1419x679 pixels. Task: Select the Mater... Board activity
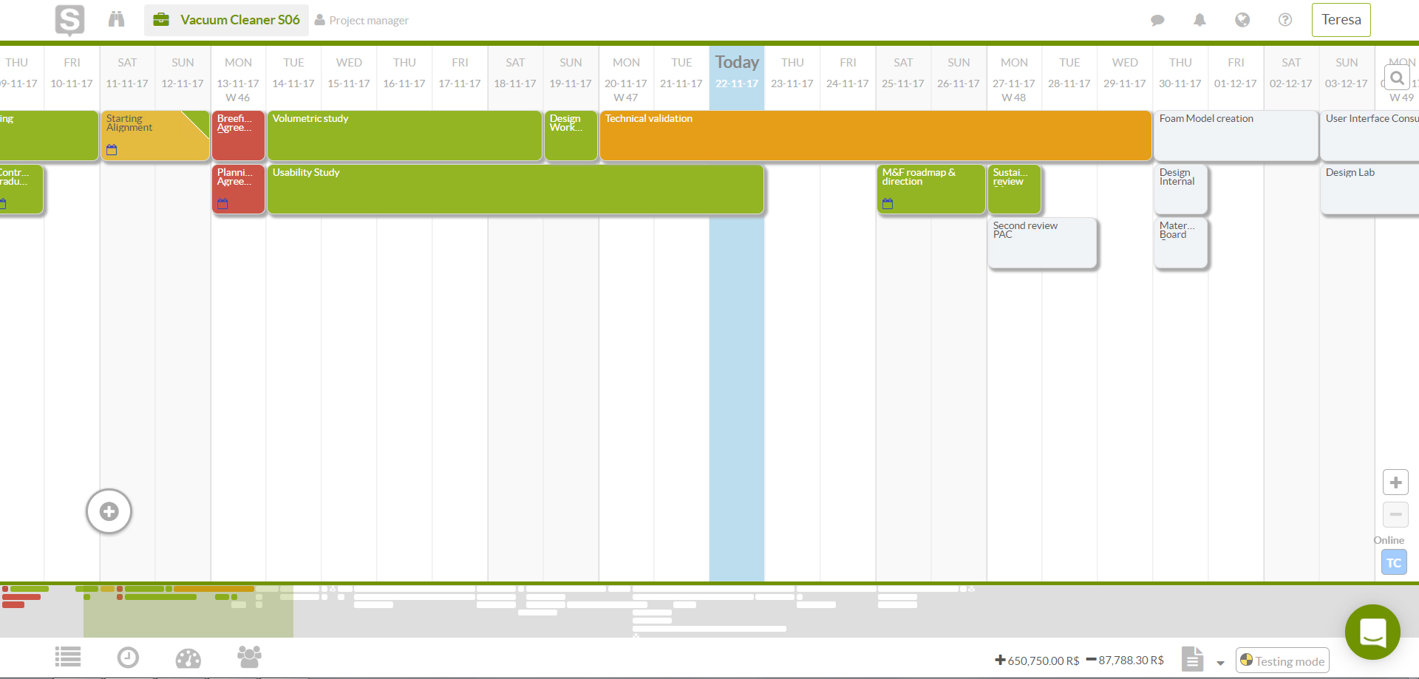pos(1180,242)
